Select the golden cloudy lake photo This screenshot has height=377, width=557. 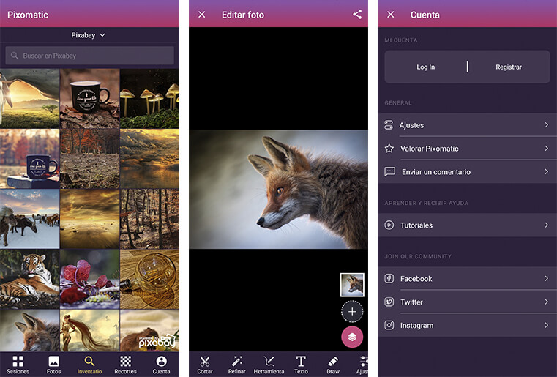pos(149,158)
